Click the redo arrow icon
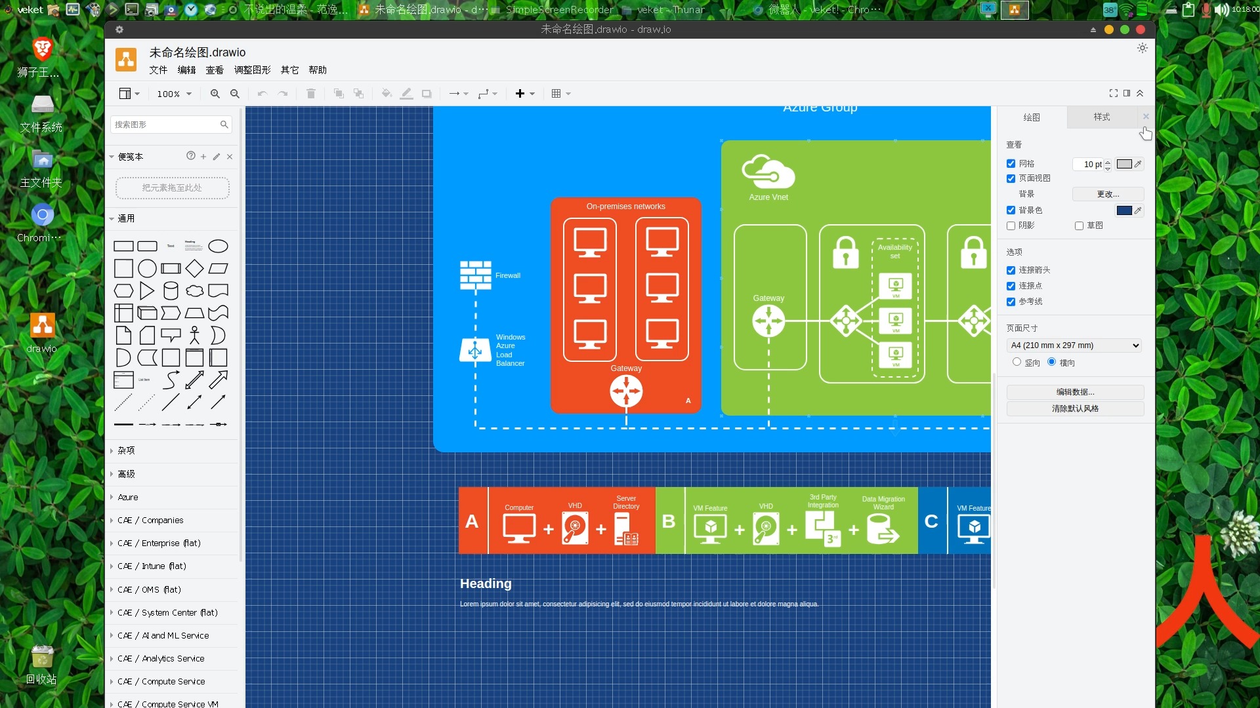The image size is (1260, 708). [x=283, y=94]
